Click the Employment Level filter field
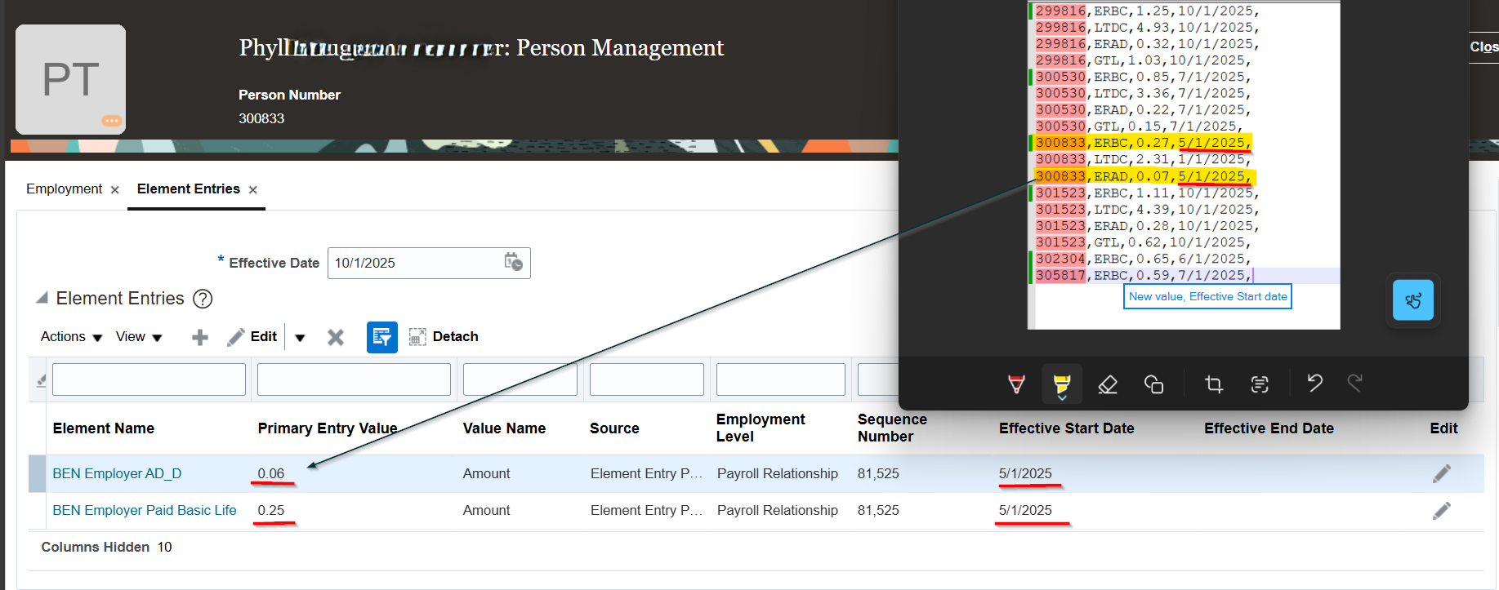The height and width of the screenshot is (590, 1499). (781, 379)
